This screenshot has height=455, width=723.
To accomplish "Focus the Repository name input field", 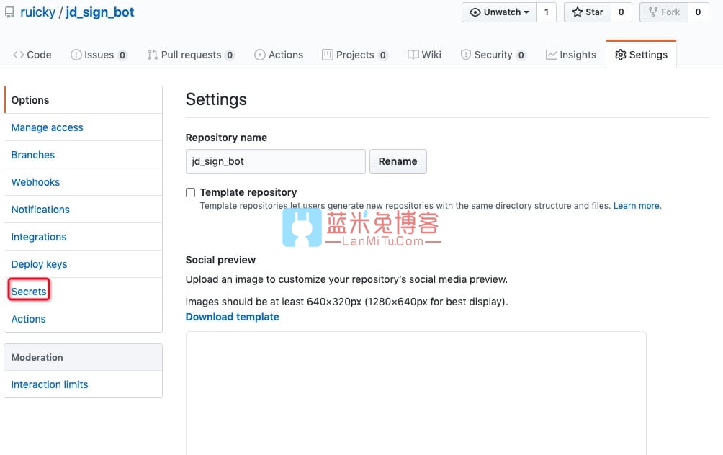I will 276,161.
